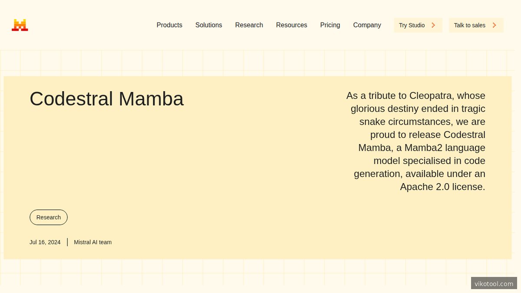This screenshot has width=521, height=293.
Task: Click the Research tag pill
Action: pos(48,217)
